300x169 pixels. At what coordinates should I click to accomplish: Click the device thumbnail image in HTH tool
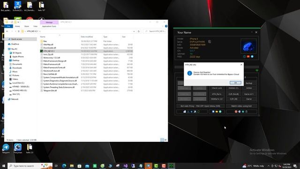pyautogui.click(x=248, y=46)
